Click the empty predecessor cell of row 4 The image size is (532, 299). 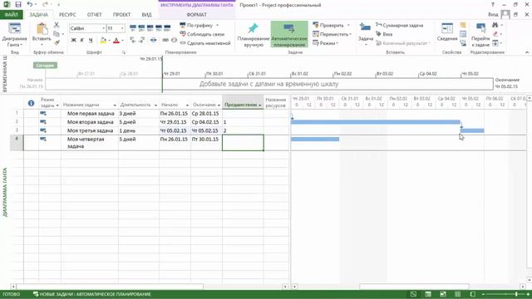243,142
